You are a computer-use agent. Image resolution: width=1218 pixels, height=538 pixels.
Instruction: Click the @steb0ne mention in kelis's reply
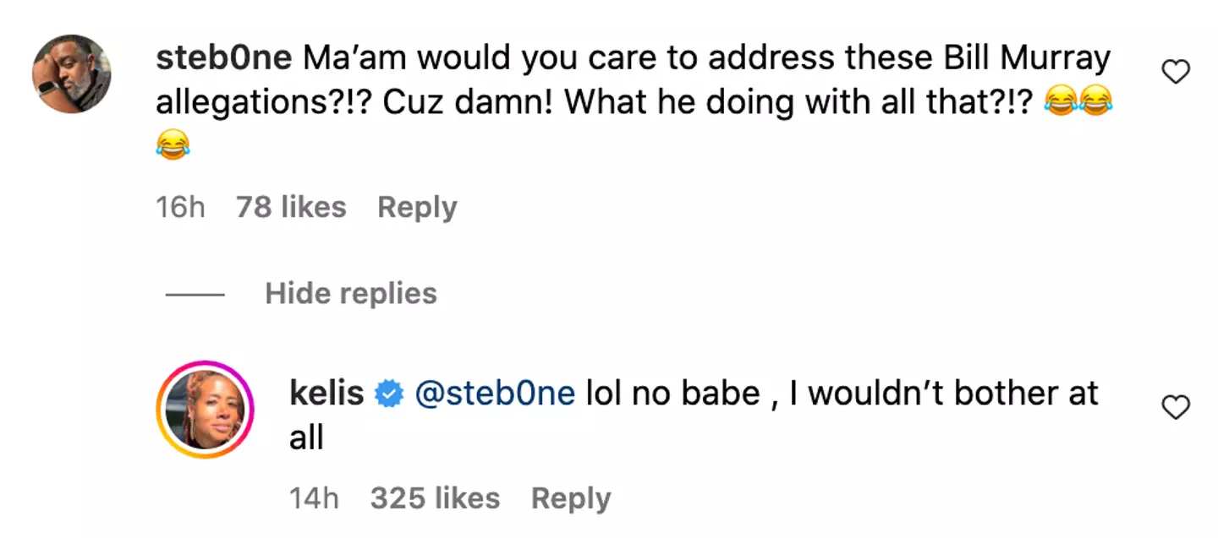[495, 394]
